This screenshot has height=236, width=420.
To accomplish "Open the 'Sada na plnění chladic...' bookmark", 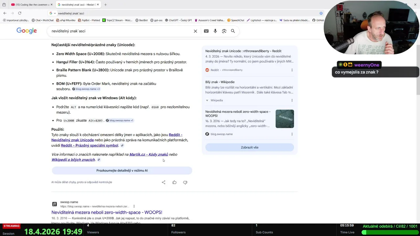I will pos(294,20).
